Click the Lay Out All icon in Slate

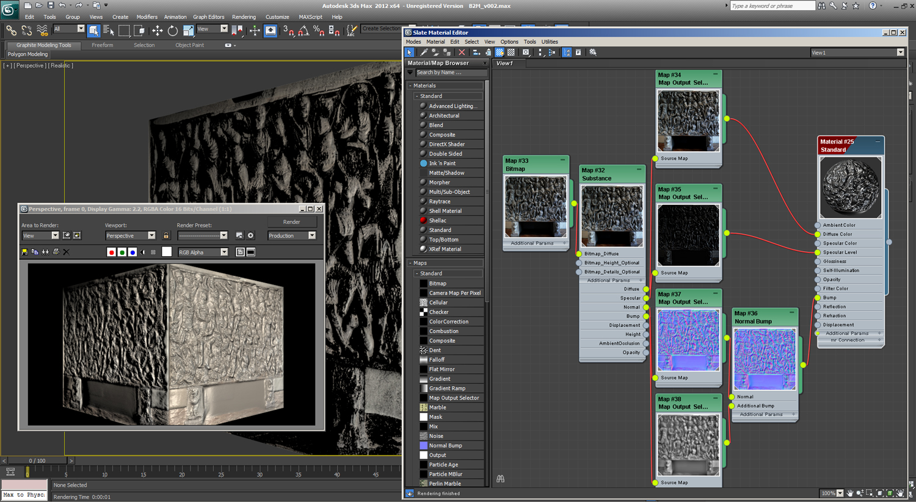(540, 52)
